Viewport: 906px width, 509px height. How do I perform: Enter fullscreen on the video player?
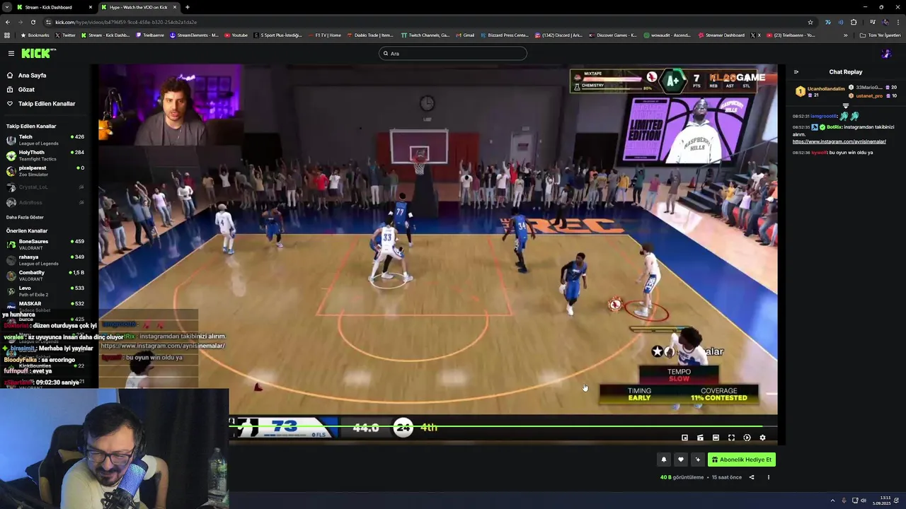[x=731, y=438]
